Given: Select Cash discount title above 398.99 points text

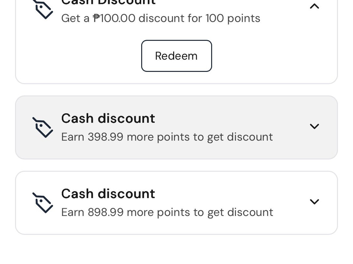Looking at the screenshot, I should [x=108, y=118].
